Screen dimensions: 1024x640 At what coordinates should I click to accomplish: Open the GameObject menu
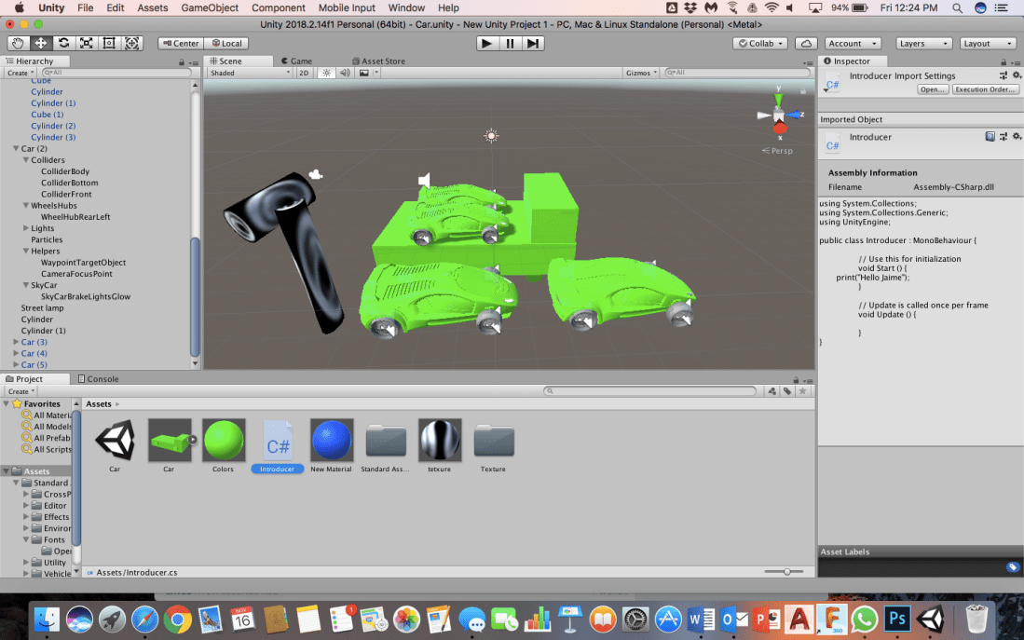[210, 7]
